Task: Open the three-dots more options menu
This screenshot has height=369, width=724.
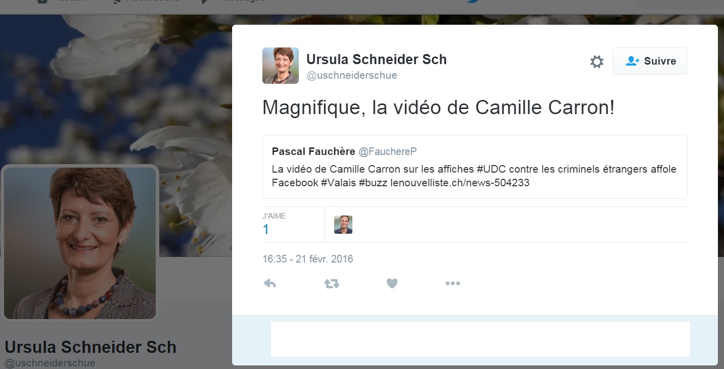Action: (x=453, y=284)
